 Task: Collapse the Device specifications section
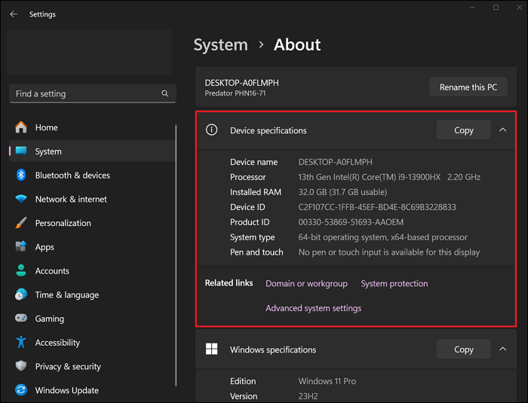503,130
